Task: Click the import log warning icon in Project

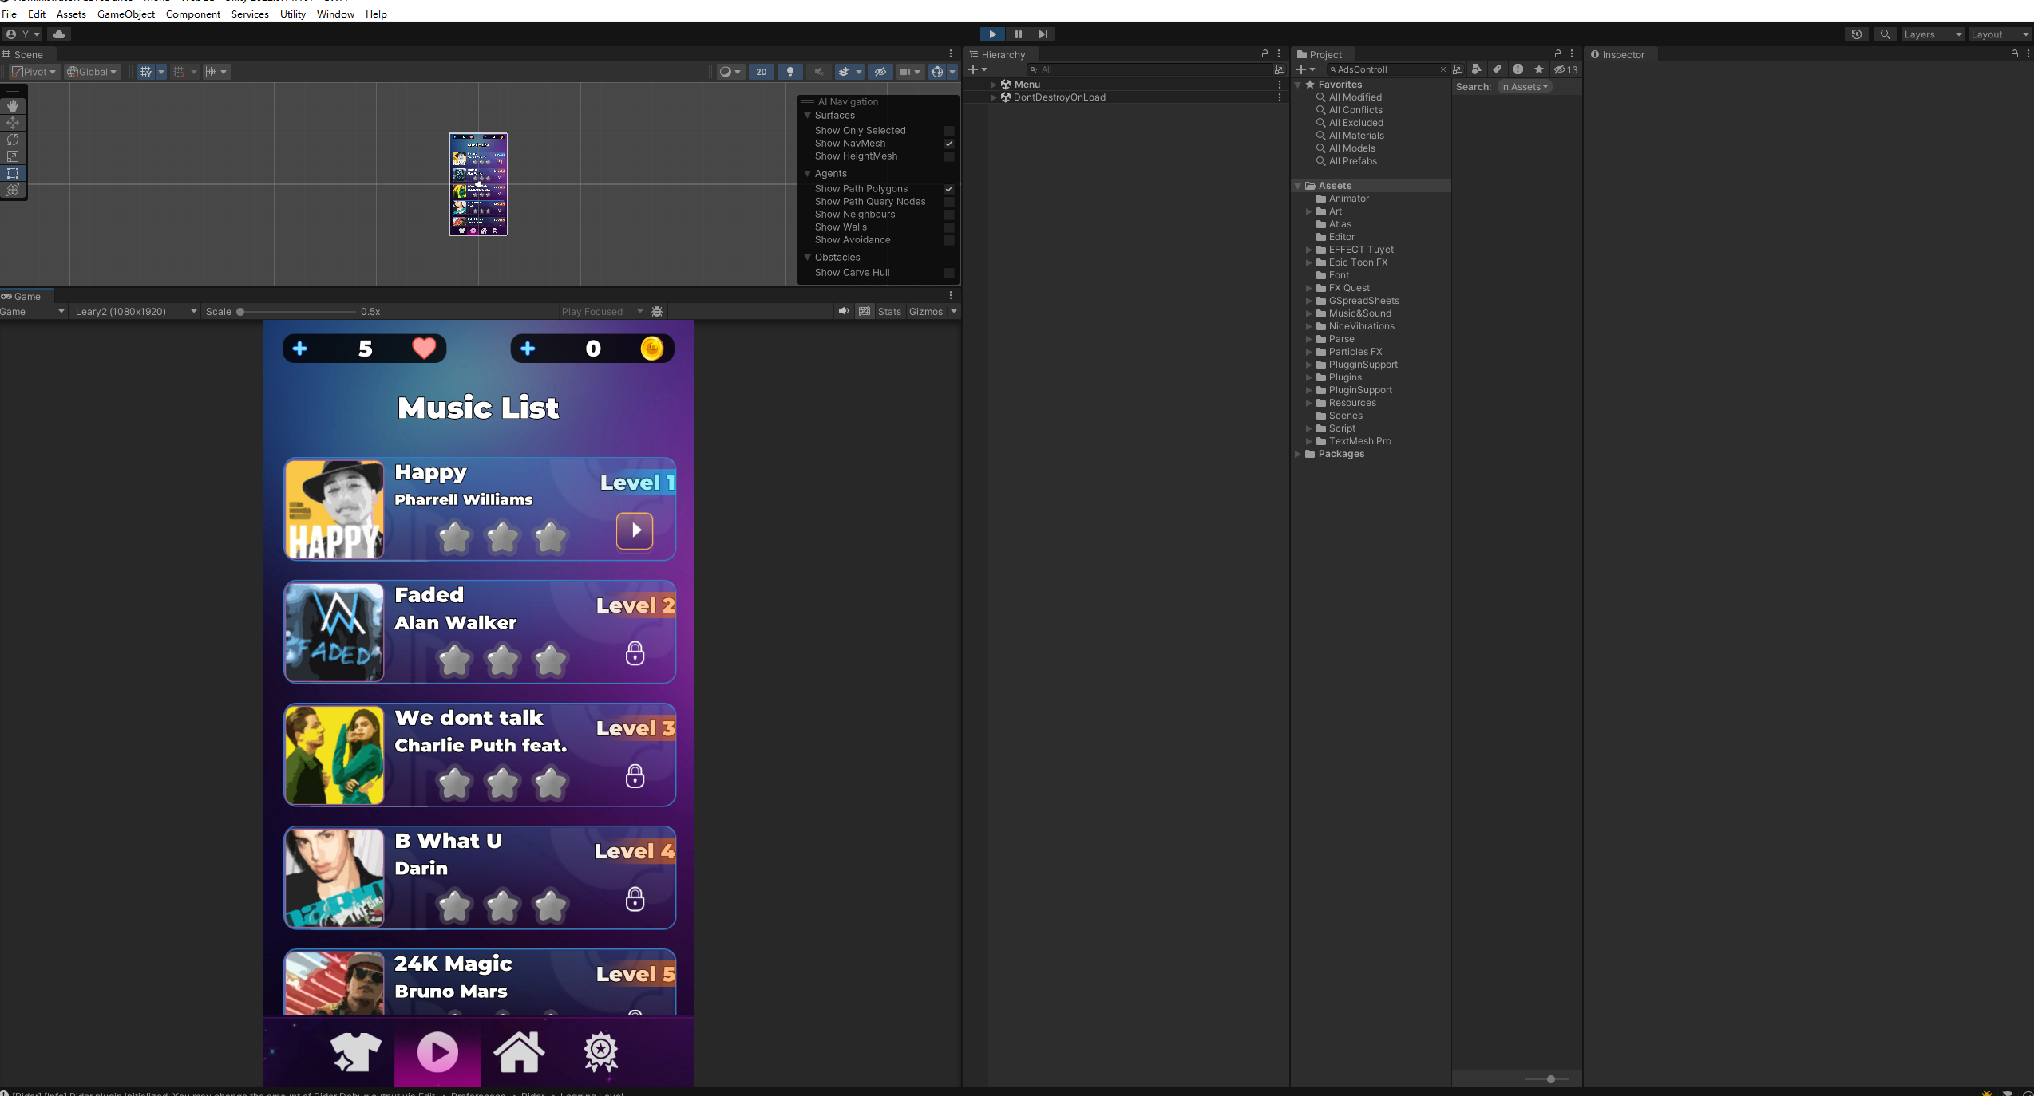Action: (x=1518, y=69)
